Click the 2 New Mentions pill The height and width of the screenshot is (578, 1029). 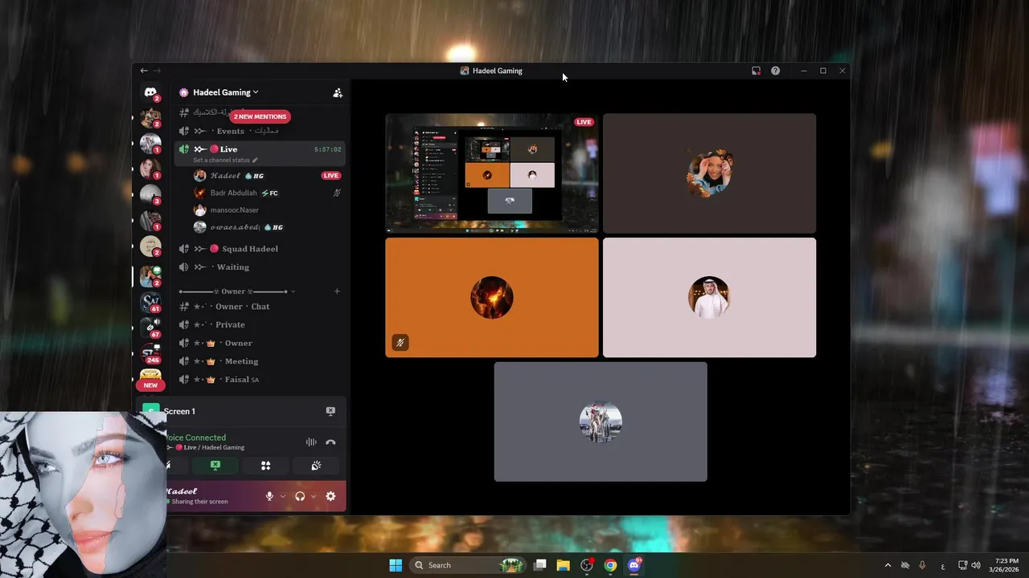point(260,116)
